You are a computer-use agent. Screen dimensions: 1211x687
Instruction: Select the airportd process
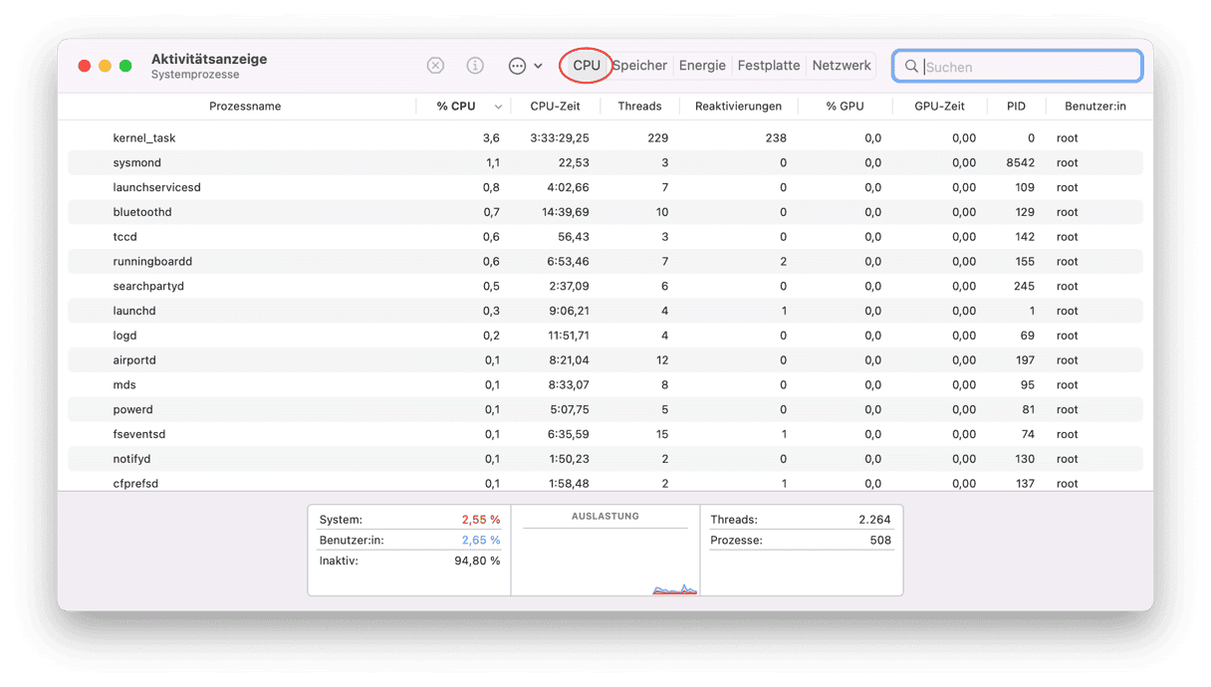(x=605, y=360)
